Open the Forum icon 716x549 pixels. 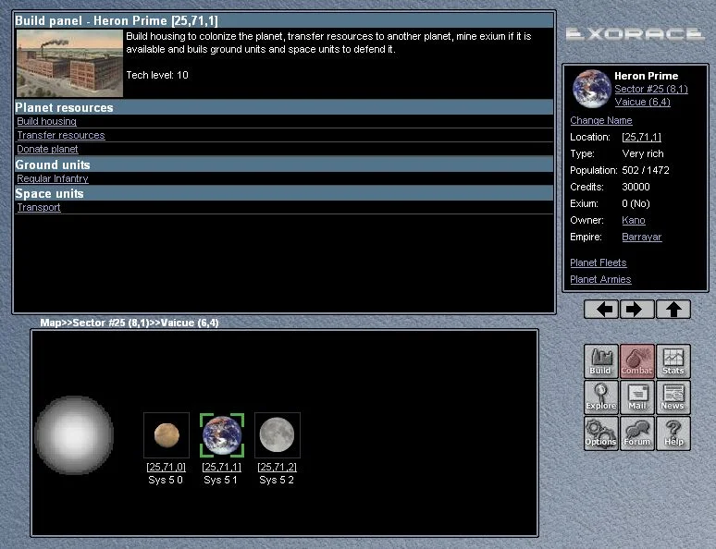click(x=636, y=433)
